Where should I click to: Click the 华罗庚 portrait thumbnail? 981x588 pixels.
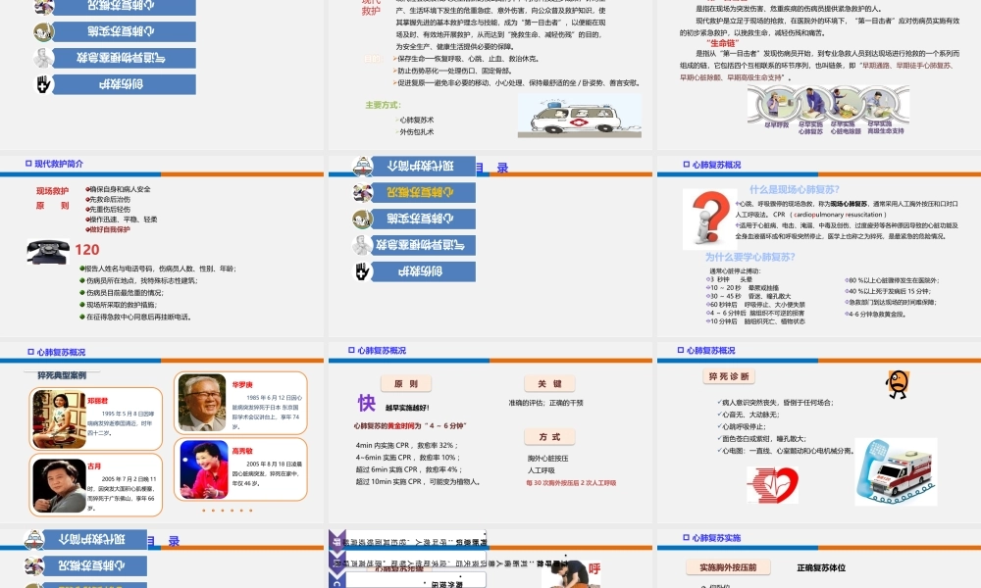tap(204, 403)
